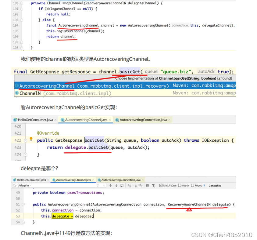This screenshot has height=240, width=257.
Task: Click the class icon beside AutorecoveringChannel in the popup
Action: (17, 85)
